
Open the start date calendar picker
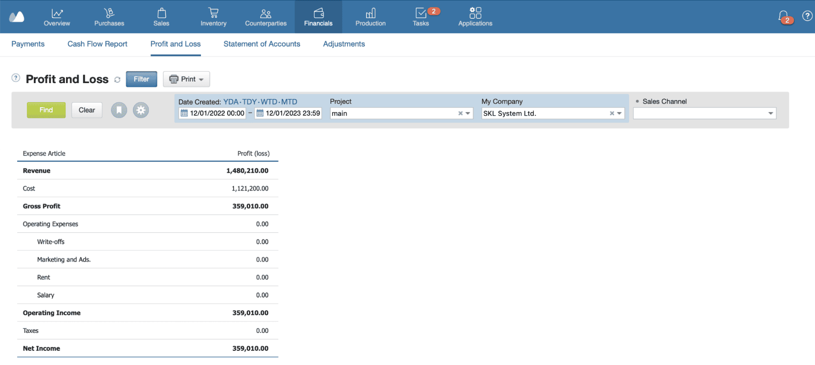(x=184, y=113)
